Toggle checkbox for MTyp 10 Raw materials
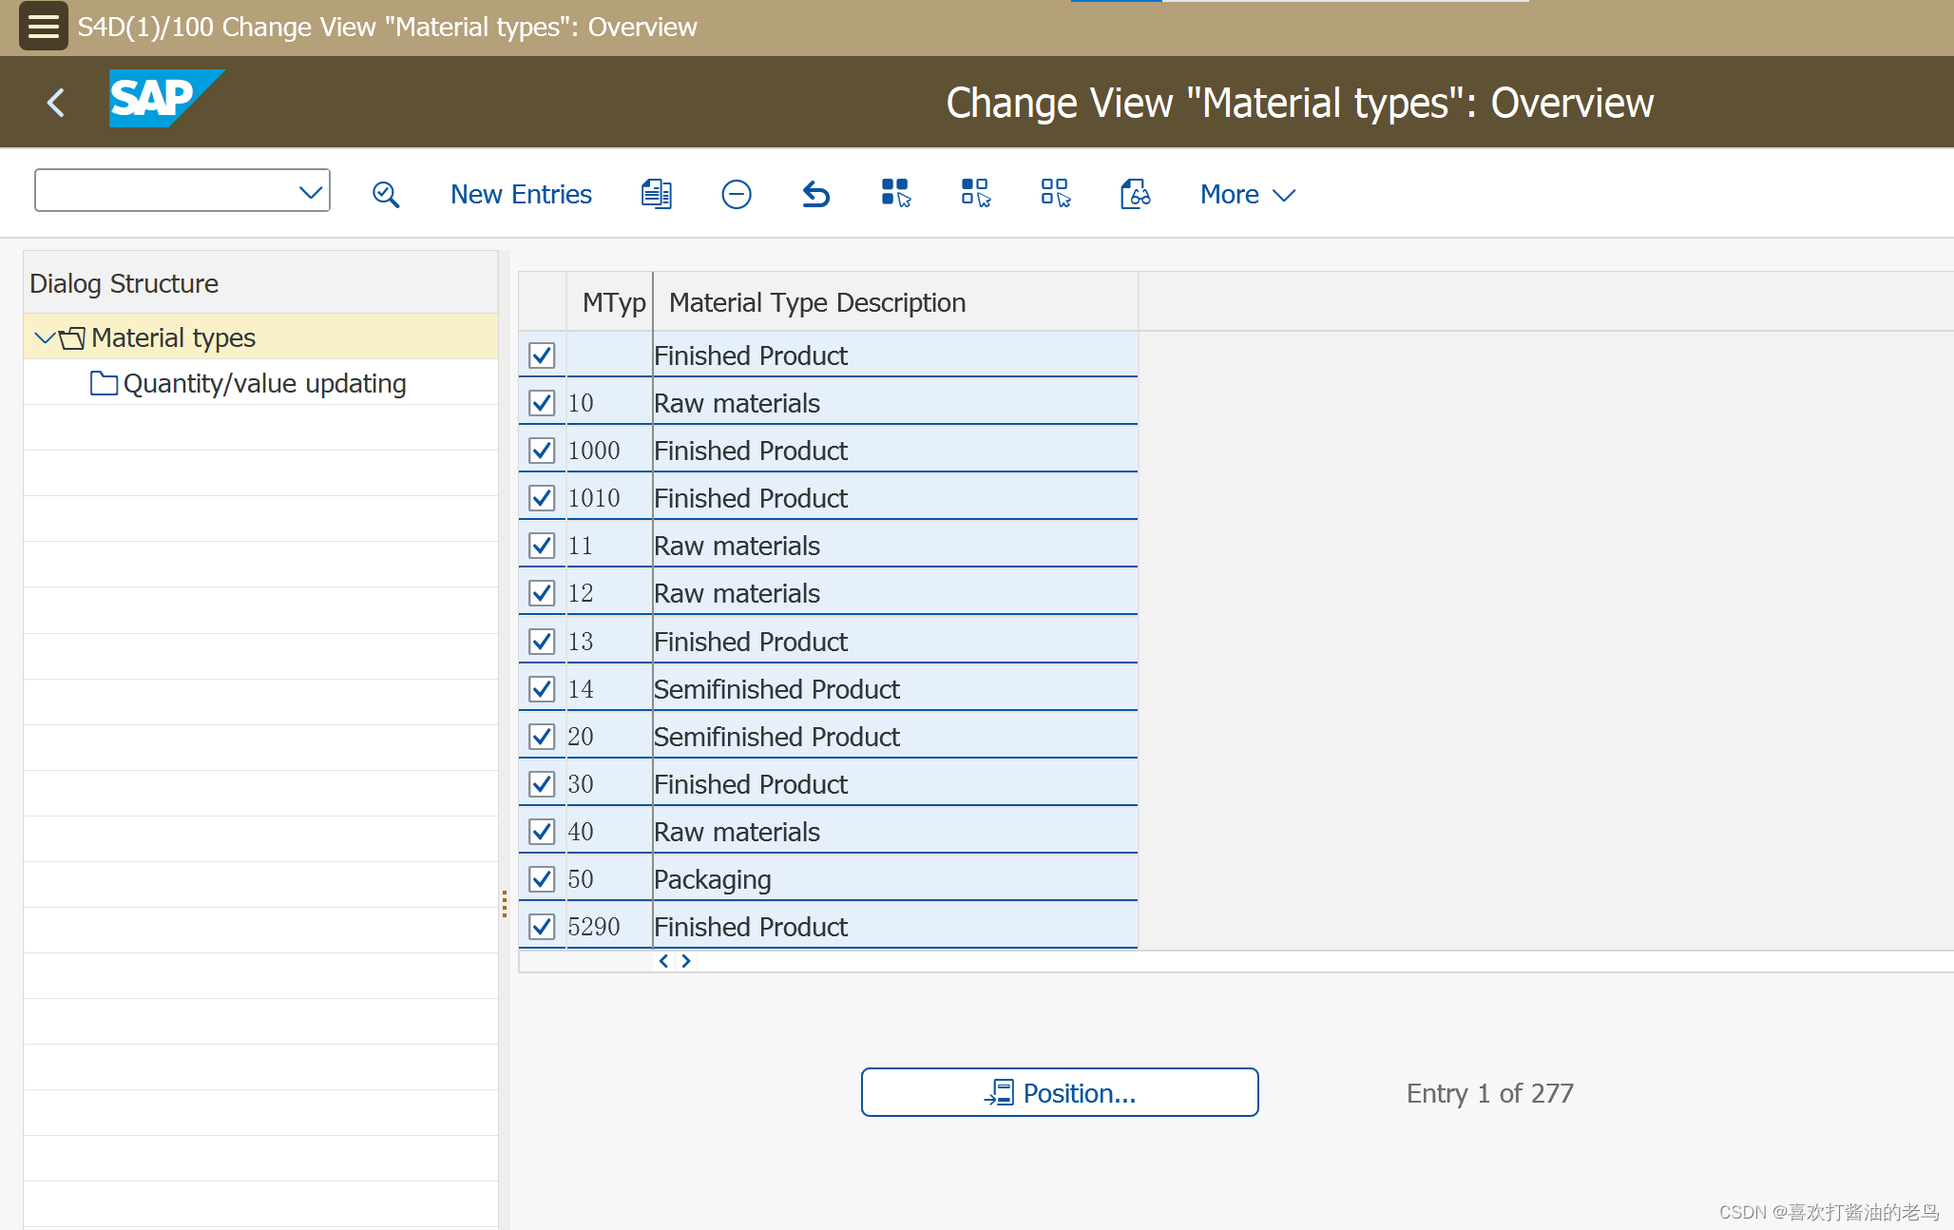Viewport: 1954px width, 1230px height. coord(542,404)
